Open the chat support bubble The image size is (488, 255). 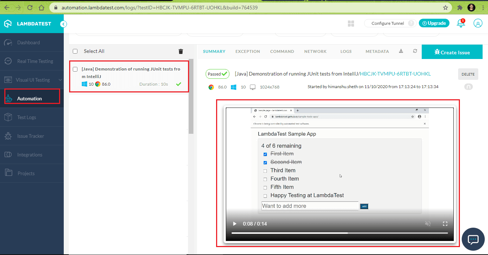pos(472,239)
